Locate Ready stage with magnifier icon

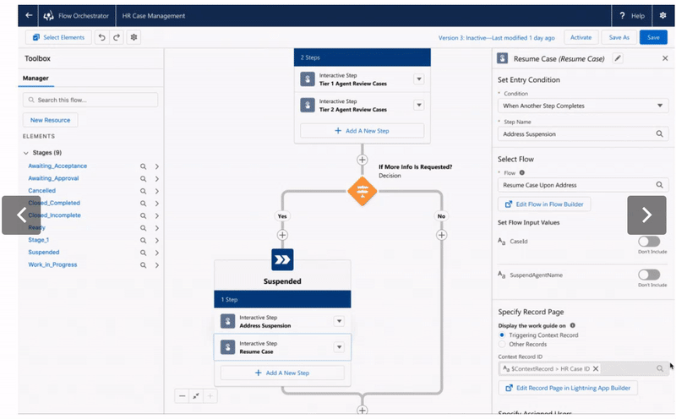tap(143, 228)
